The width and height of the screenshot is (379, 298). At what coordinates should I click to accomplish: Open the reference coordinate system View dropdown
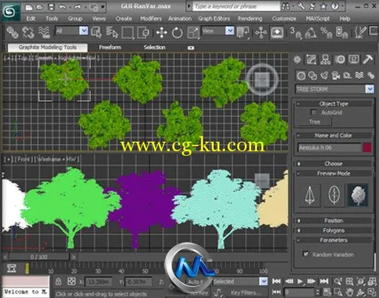tap(229, 30)
